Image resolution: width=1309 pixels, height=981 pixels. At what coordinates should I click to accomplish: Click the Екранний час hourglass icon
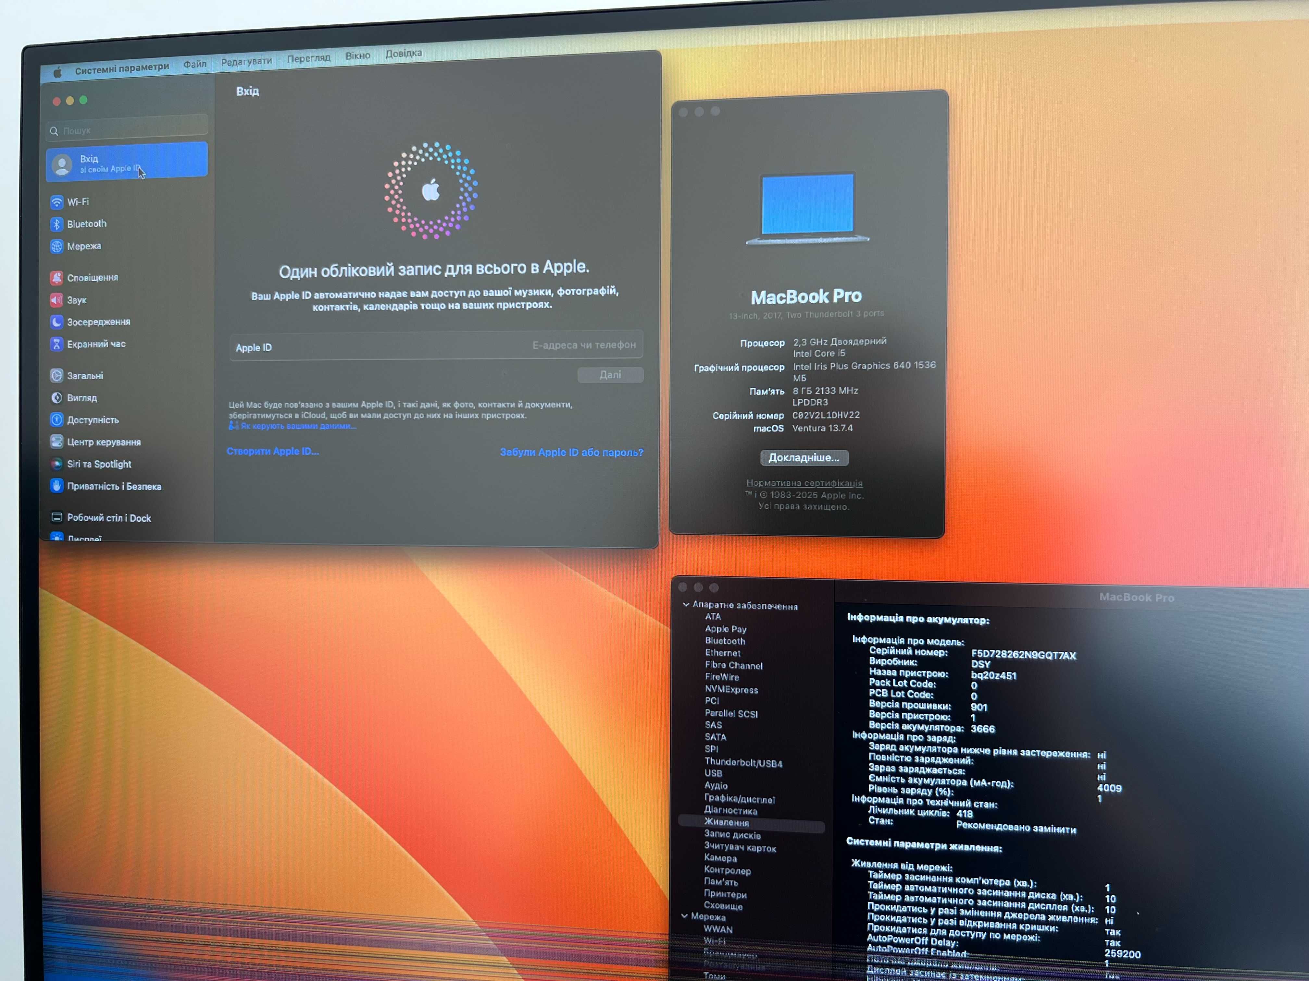57,344
